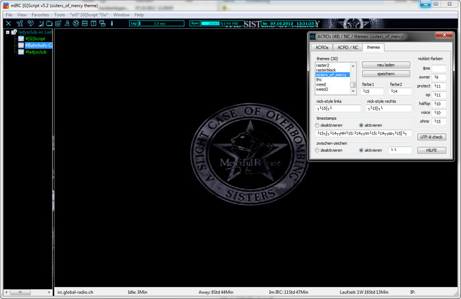Click the X disconnect icon in the toolbar
Image resolution: width=461 pixels, height=299 pixels.
[9, 23]
